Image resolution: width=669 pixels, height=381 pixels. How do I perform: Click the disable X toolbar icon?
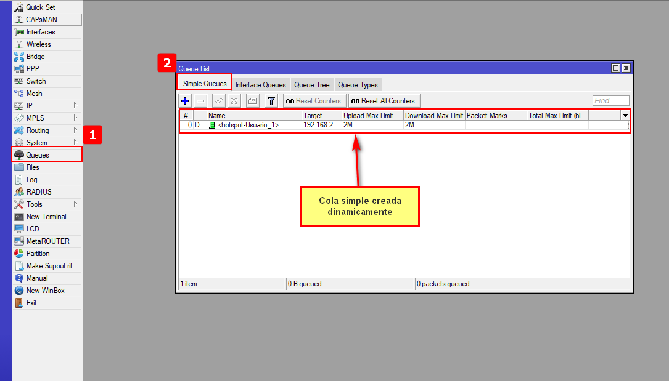234,101
